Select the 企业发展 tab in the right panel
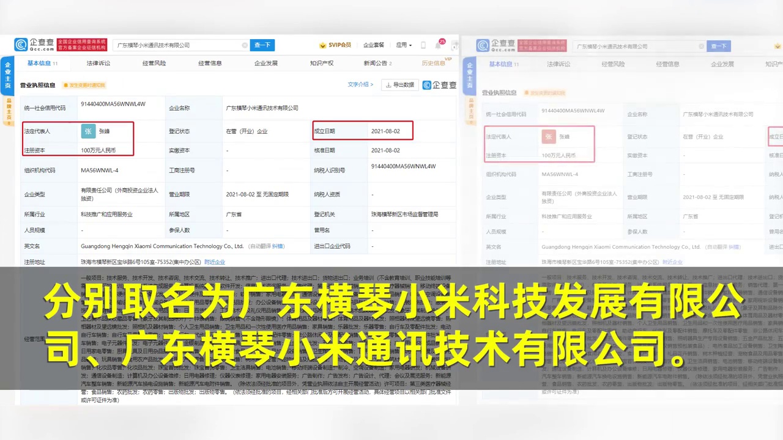Screen dimensions: 783x440 [722, 64]
